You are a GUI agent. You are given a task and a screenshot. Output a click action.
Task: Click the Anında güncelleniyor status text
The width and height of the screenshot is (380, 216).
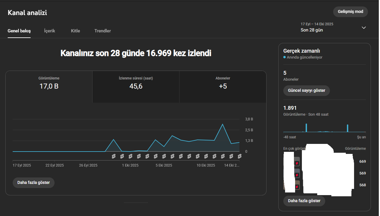click(305, 57)
